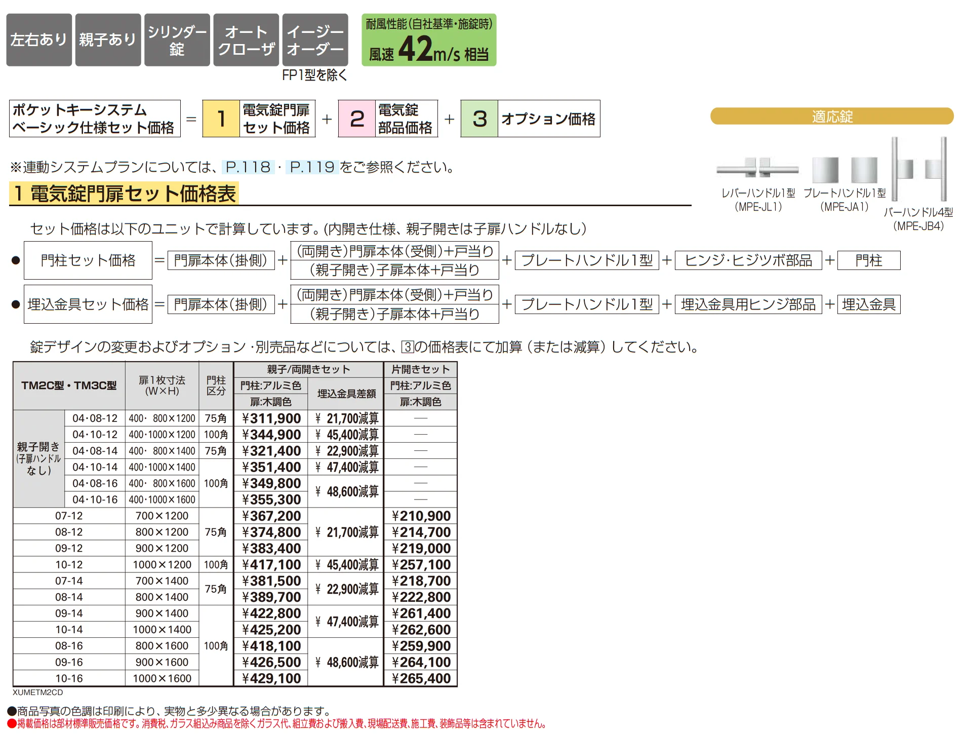Click the 親子開き row group label
Image resolution: width=964 pixels, height=735 pixels.
coord(39,458)
